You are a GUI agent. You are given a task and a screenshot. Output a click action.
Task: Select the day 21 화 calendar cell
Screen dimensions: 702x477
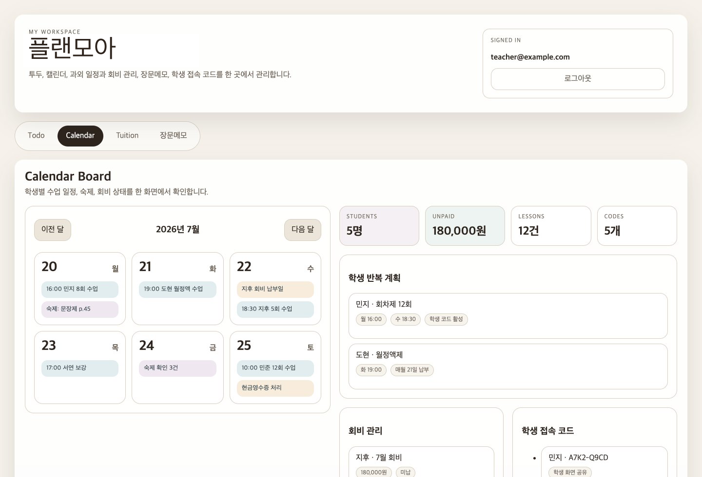pyautogui.click(x=177, y=289)
